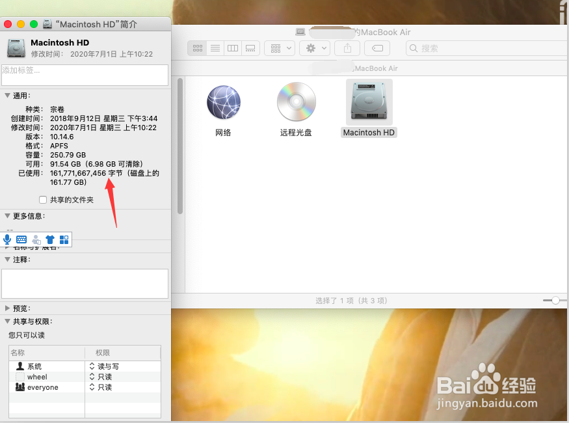
Task: Switch Finder to icon view
Action: pyautogui.click(x=197, y=48)
